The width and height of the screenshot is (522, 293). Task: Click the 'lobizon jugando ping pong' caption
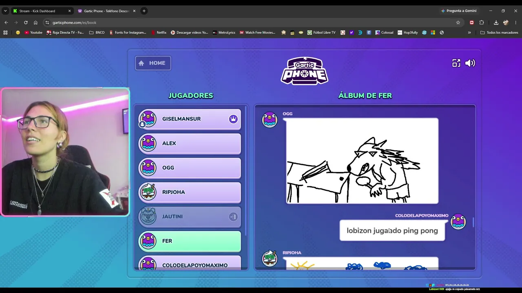[x=392, y=231]
